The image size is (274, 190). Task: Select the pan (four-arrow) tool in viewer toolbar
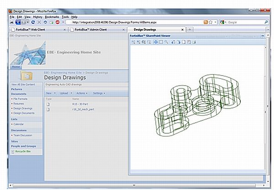(x=156, y=42)
